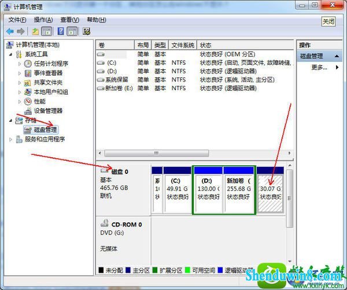
Task: Click the 共享文件夹 icon
Action: (27, 83)
